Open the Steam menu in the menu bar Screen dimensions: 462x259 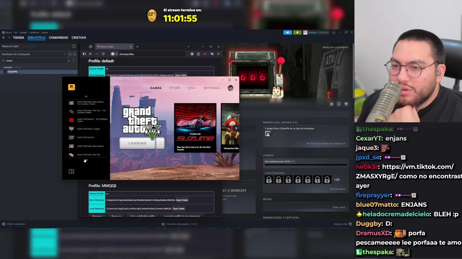coord(8,32)
